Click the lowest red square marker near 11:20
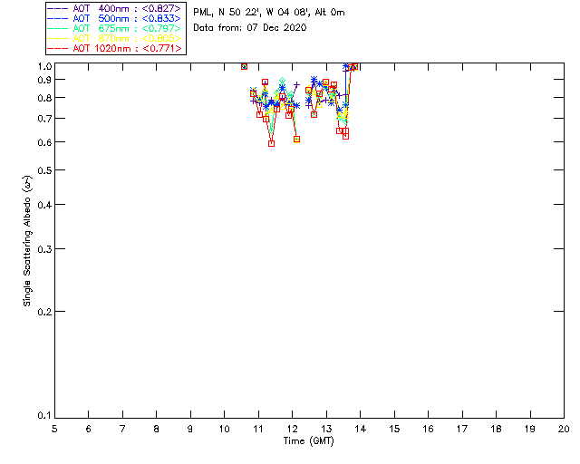This screenshot has width=580, height=464. 271,143
